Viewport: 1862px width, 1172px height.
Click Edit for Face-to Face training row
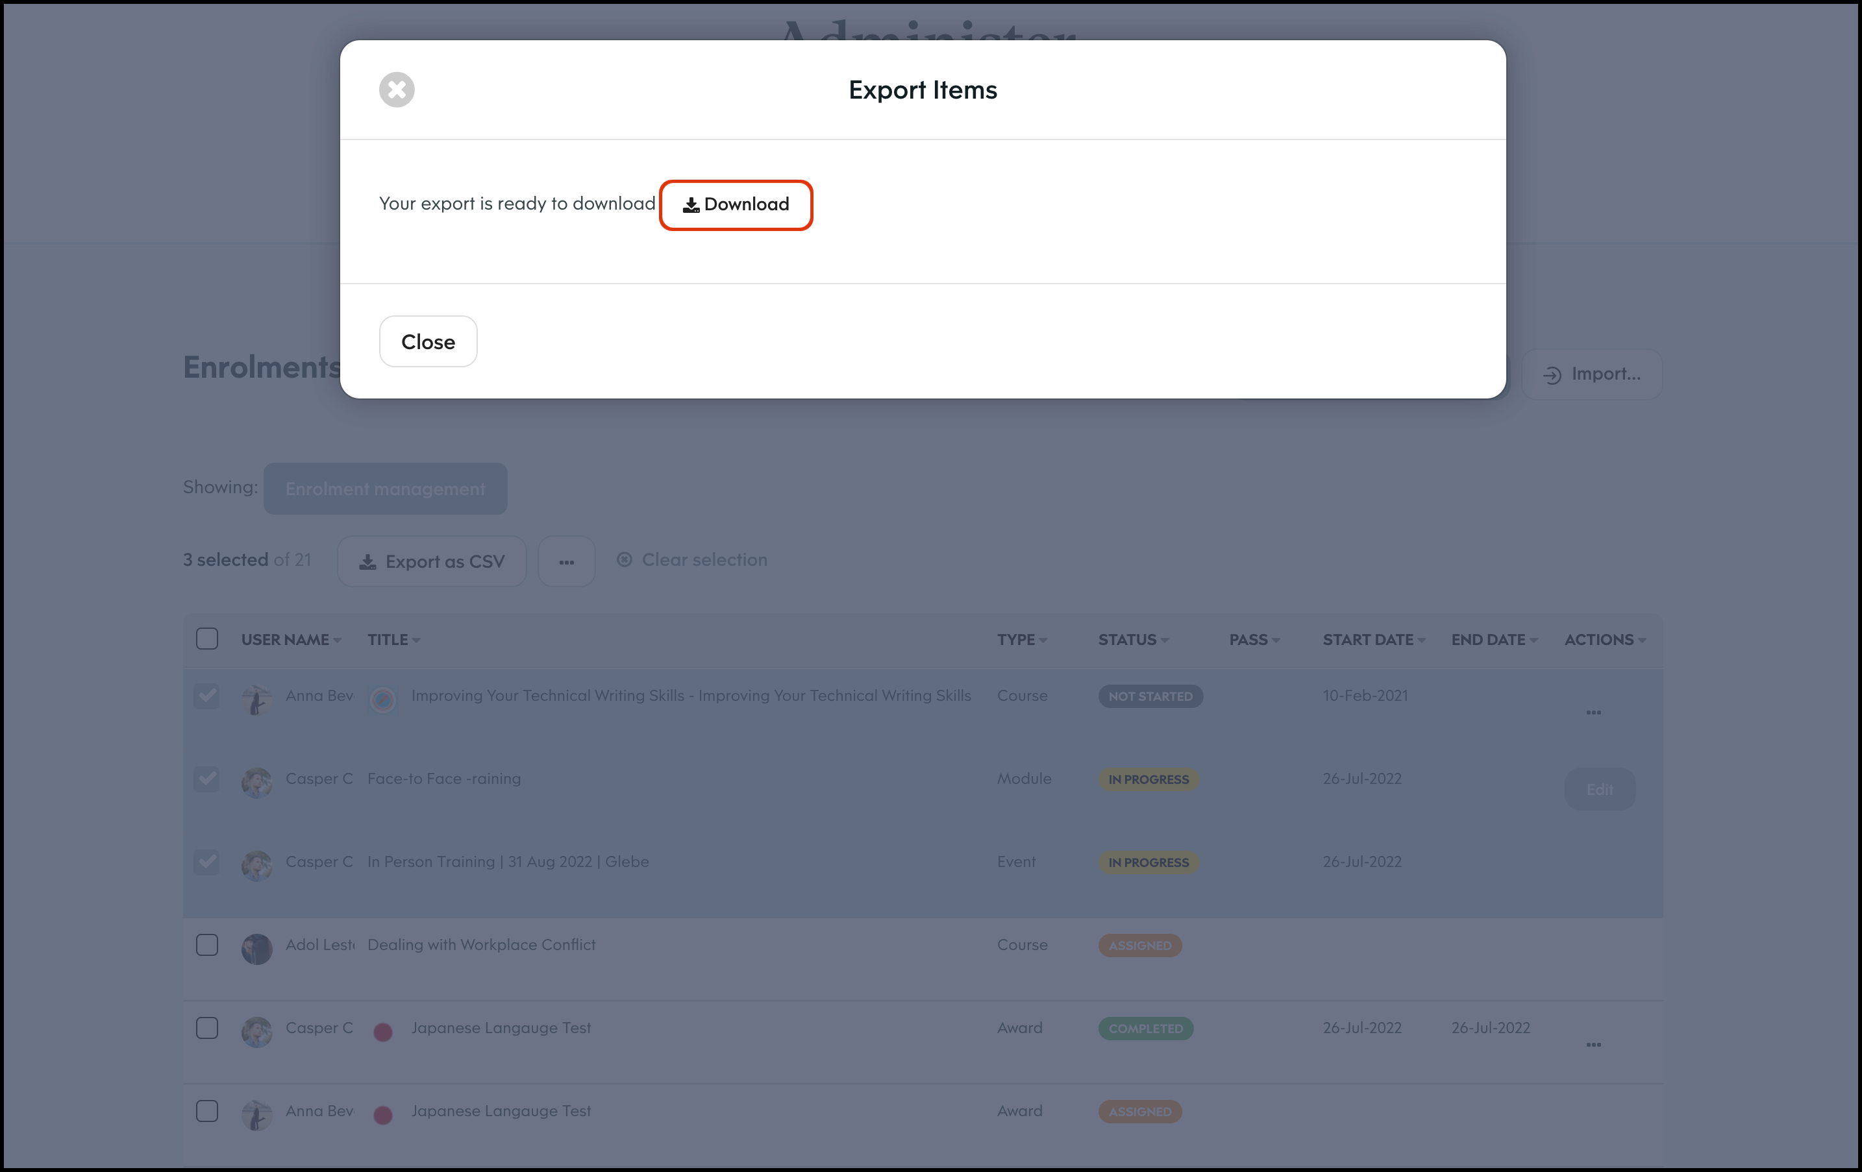click(x=1599, y=789)
